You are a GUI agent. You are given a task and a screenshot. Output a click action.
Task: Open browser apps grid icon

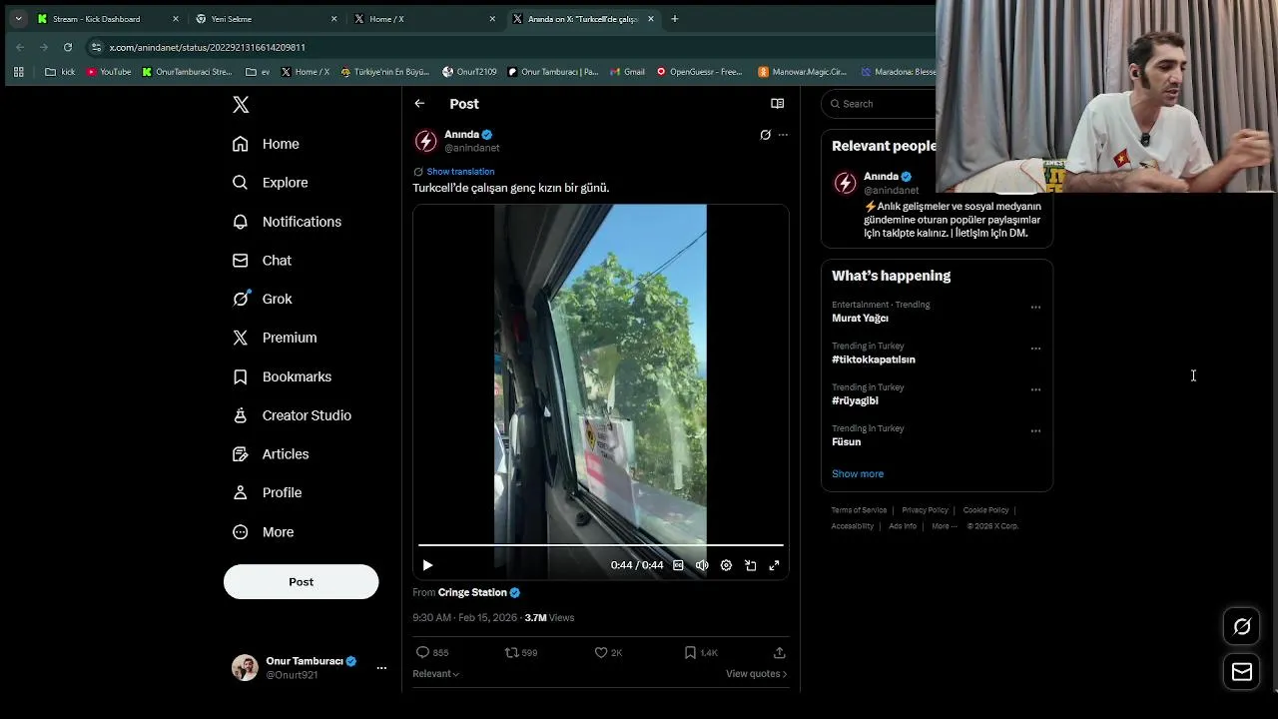19,72
